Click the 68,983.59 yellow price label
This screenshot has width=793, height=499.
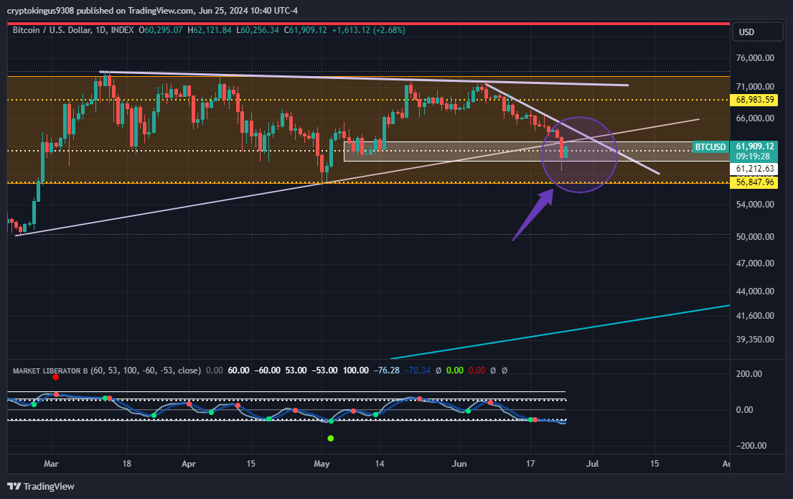(754, 100)
